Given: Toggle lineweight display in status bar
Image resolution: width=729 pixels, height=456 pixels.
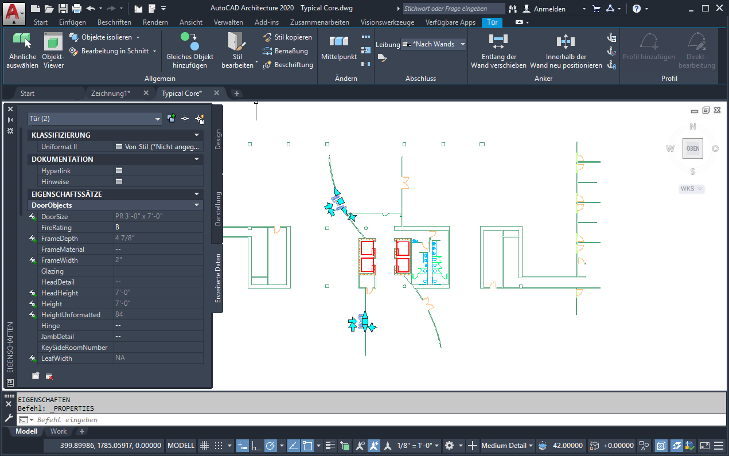Looking at the screenshot, I should pos(330,446).
